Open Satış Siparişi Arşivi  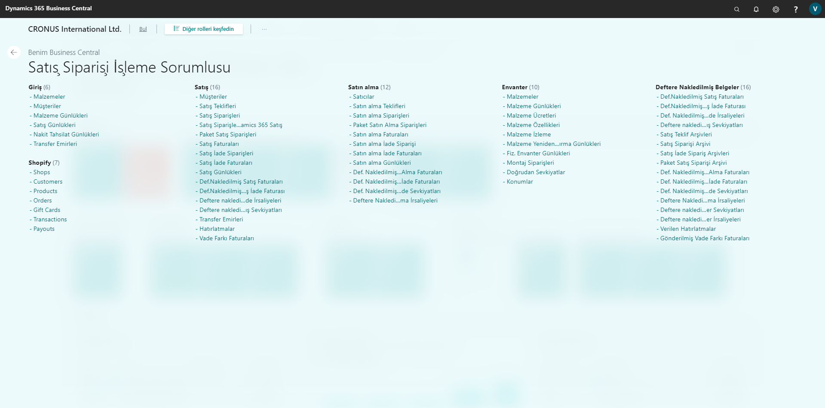pos(685,144)
